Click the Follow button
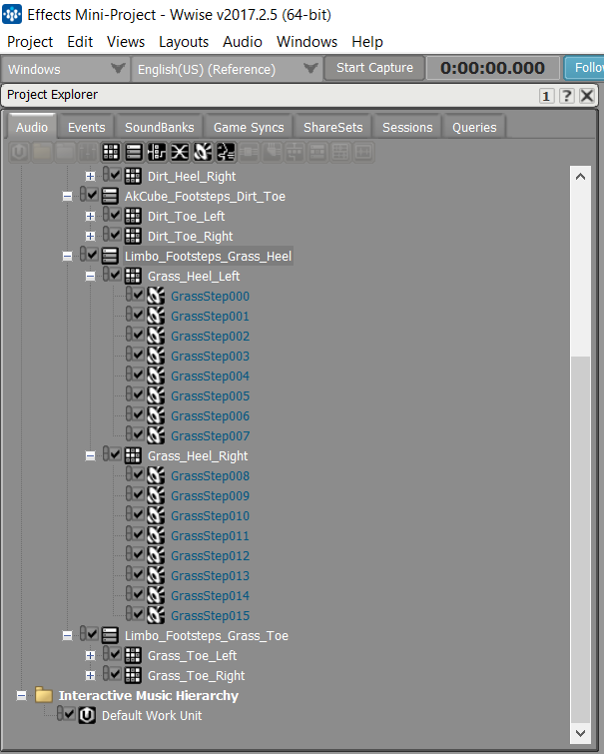The height and width of the screenshot is (754, 604). click(x=584, y=68)
